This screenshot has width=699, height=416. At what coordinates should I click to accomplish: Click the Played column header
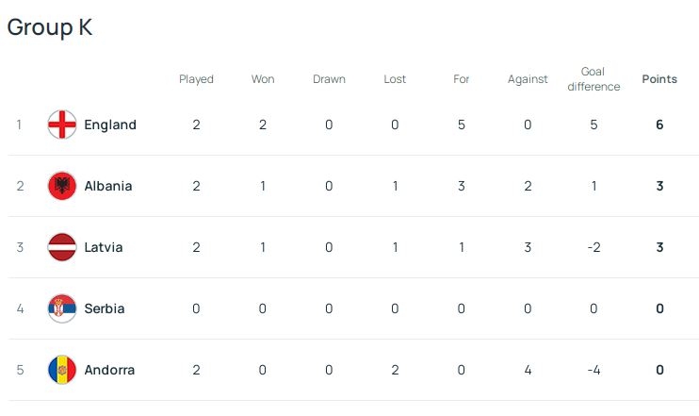(x=196, y=79)
